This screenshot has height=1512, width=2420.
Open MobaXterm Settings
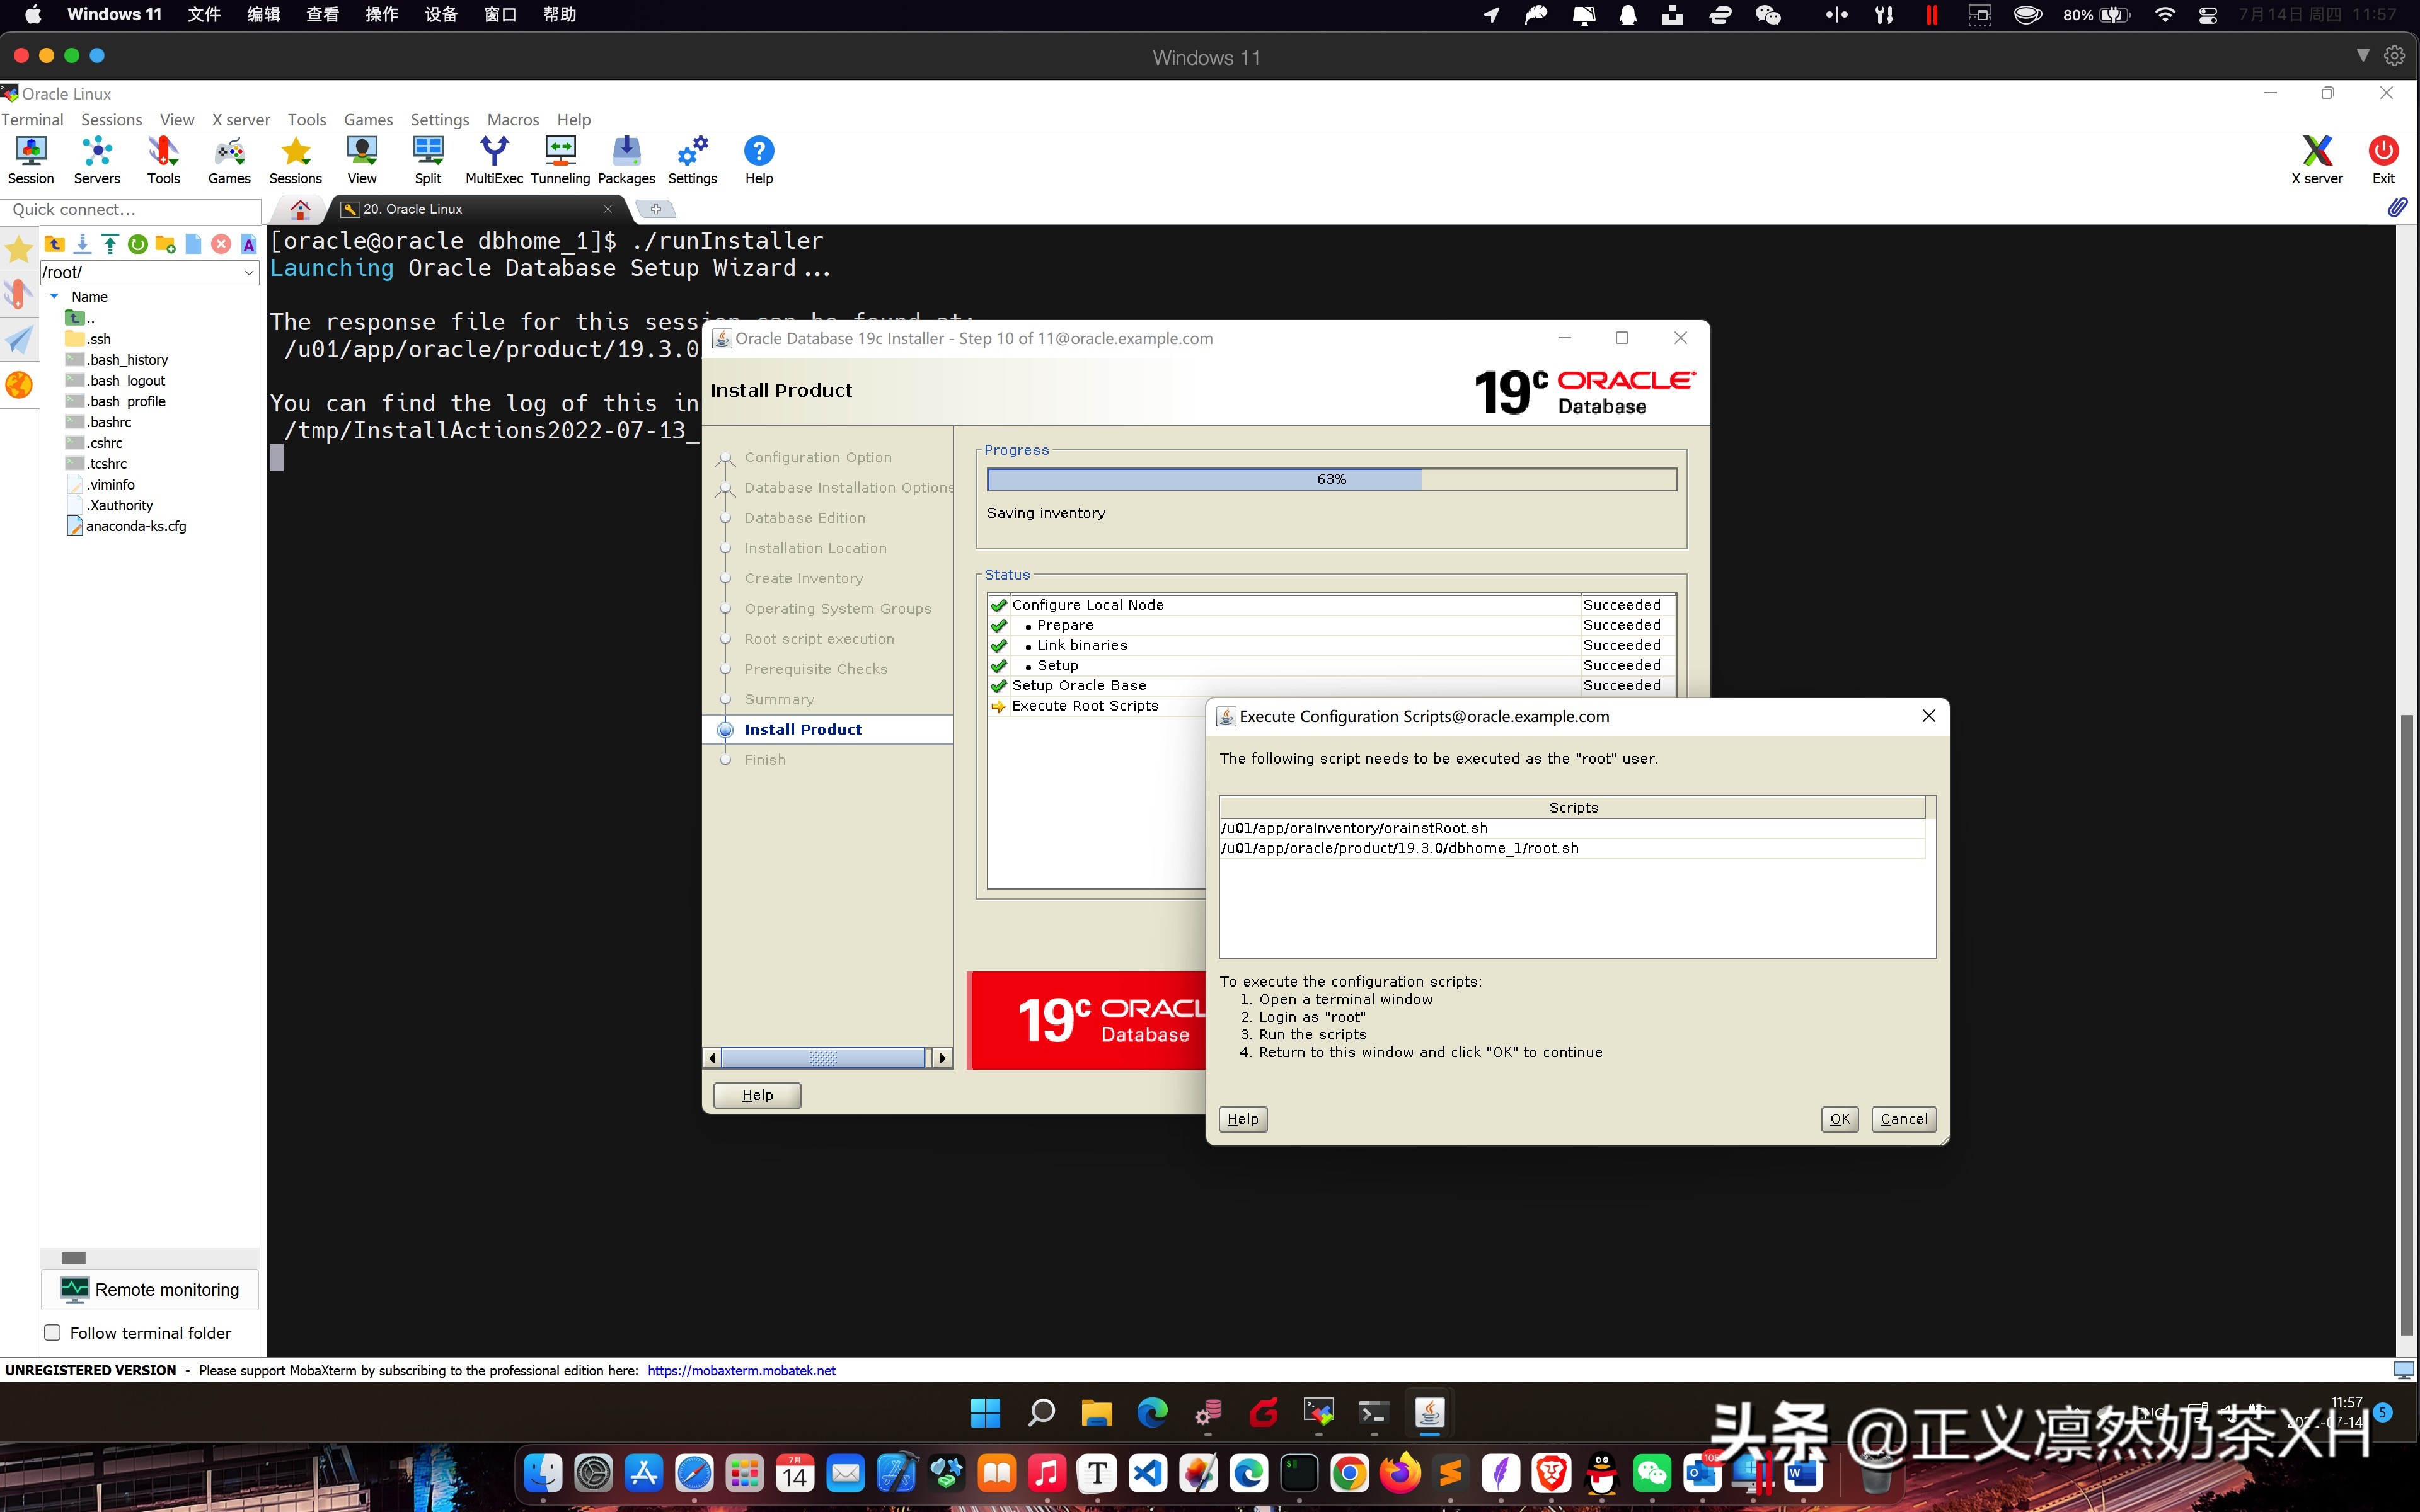pos(692,158)
